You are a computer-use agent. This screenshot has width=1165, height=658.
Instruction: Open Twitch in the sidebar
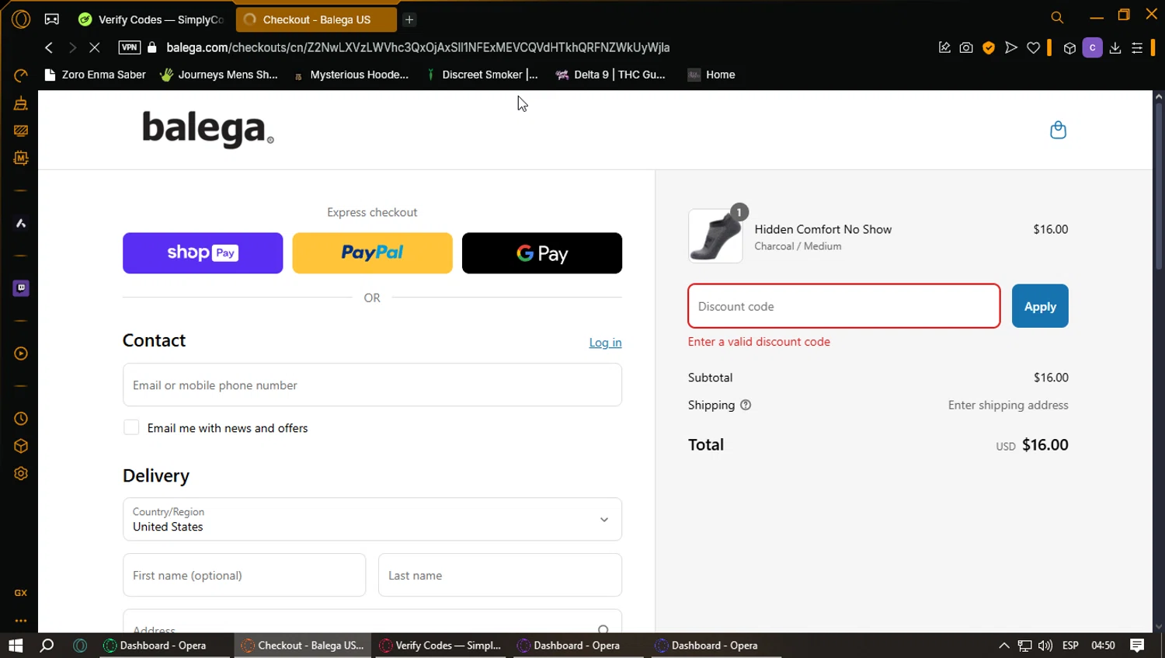point(21,288)
